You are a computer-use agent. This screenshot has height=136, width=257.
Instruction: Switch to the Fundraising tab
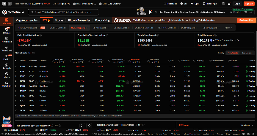102,20
